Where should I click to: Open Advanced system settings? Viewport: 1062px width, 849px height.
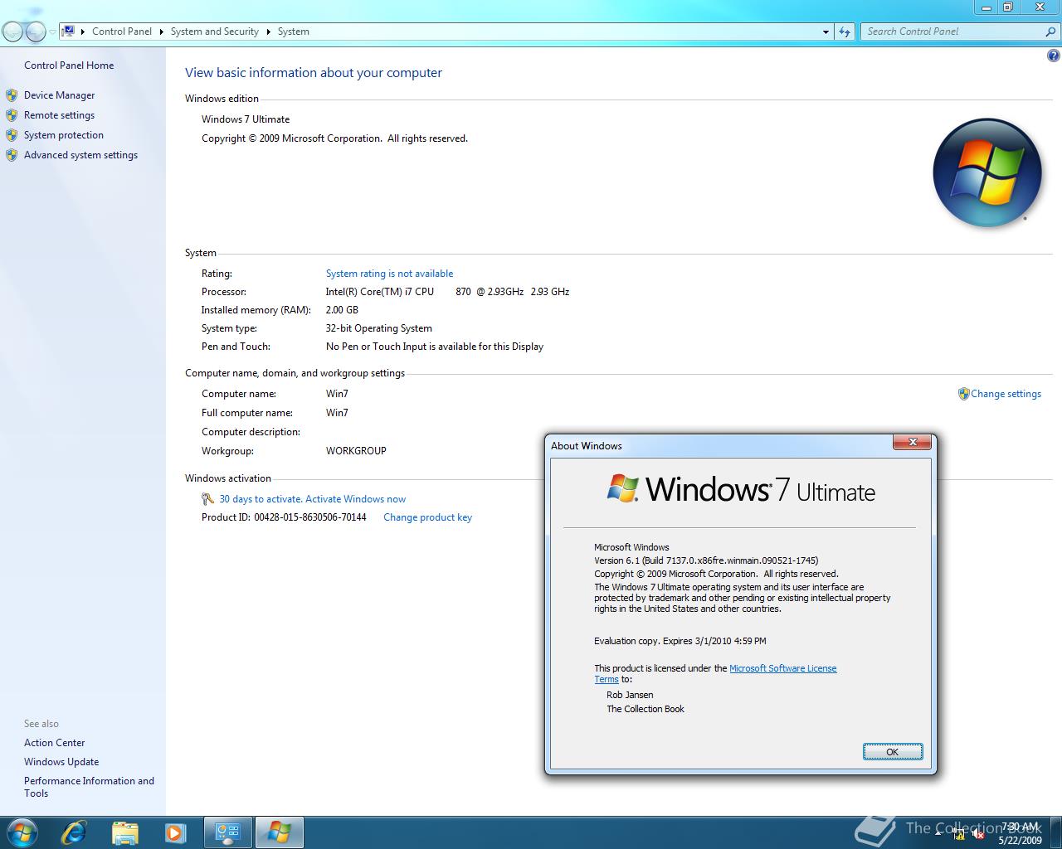(80, 155)
